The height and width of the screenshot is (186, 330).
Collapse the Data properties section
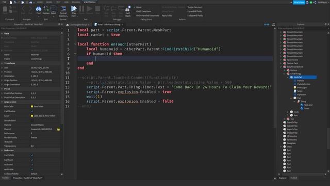click(x=2, y=34)
